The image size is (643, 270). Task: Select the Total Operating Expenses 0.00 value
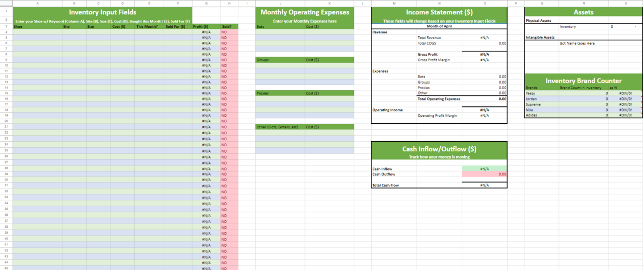click(x=484, y=99)
